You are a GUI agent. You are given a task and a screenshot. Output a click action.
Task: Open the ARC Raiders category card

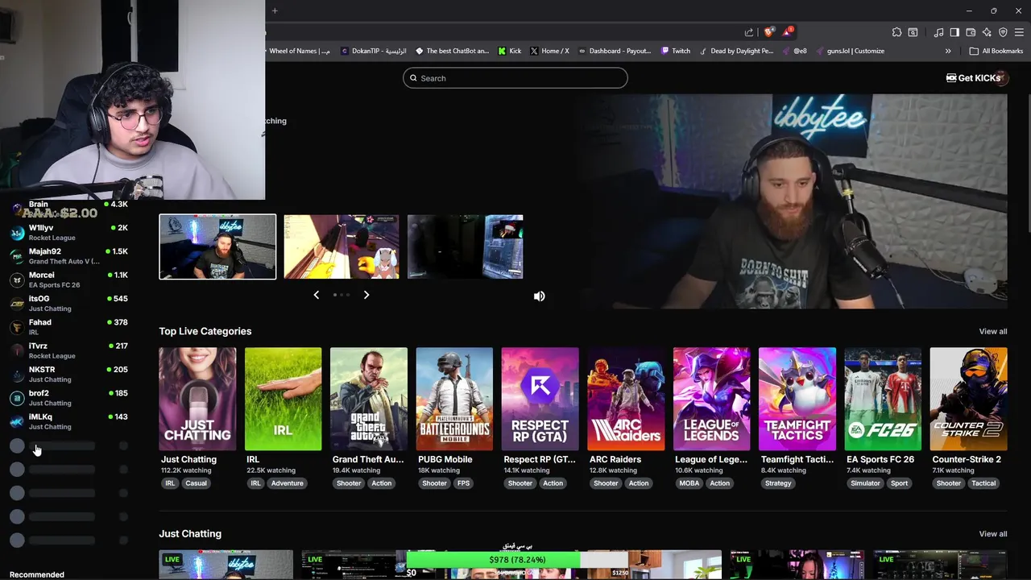tap(626, 399)
